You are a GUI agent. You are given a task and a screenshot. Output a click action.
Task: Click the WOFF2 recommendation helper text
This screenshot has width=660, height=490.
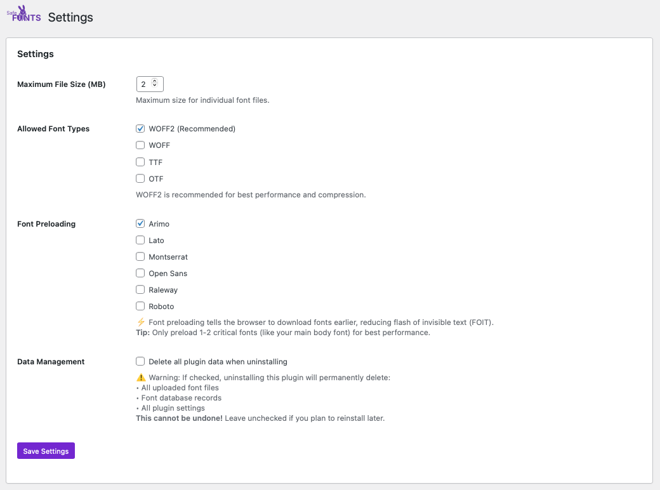tap(251, 195)
